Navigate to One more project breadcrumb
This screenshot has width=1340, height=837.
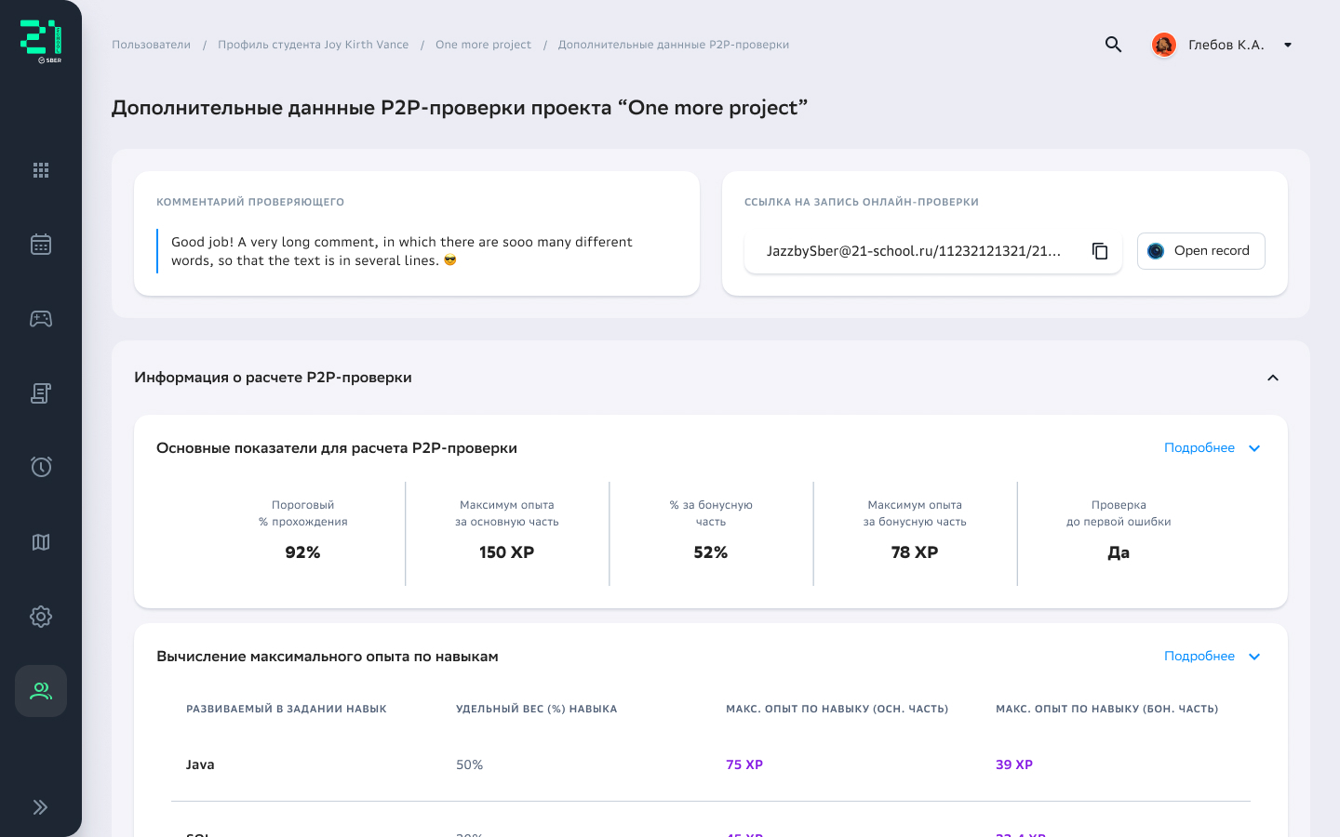(x=483, y=45)
